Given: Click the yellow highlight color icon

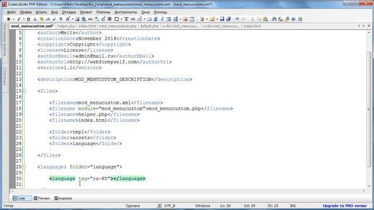Looking at the screenshot, I should click(41, 19).
